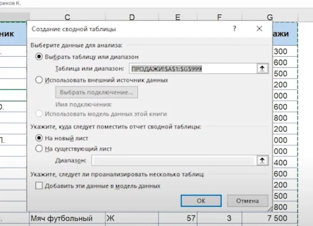Select column D header
Viewport: 313px width, 226px height.
(x=132, y=17)
